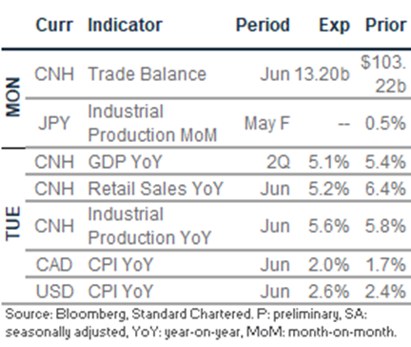
Task: Select the GDP YoY indicator row
Action: (x=216, y=162)
